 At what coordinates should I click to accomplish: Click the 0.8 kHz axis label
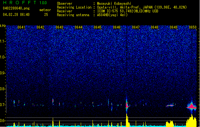(x=3, y=89)
